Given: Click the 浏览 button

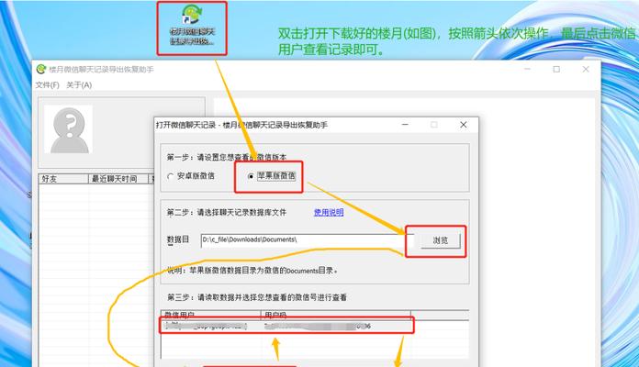Looking at the screenshot, I should (x=440, y=240).
